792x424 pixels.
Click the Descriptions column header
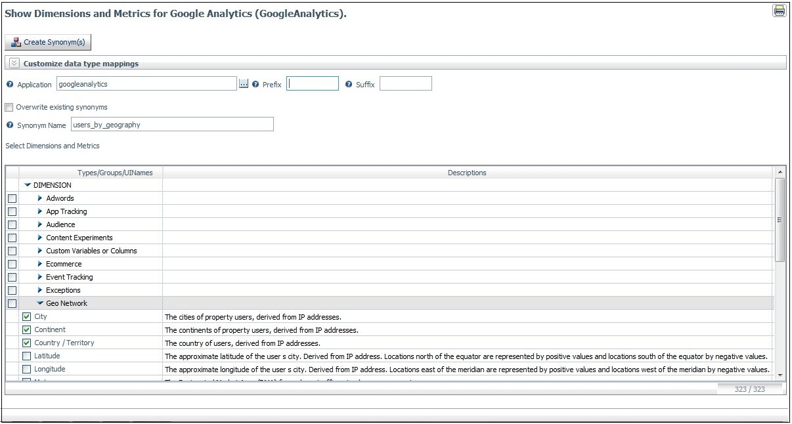coord(467,173)
